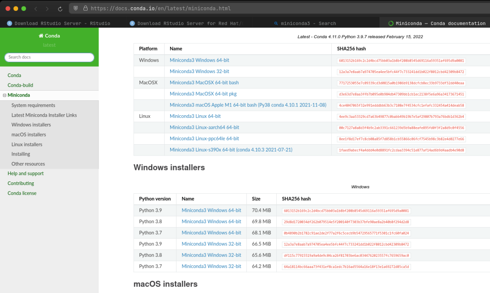Image resolution: width=490 pixels, height=293 pixels.
Task: Open Contributing link in sidebar
Action: pyautogui.click(x=21, y=183)
